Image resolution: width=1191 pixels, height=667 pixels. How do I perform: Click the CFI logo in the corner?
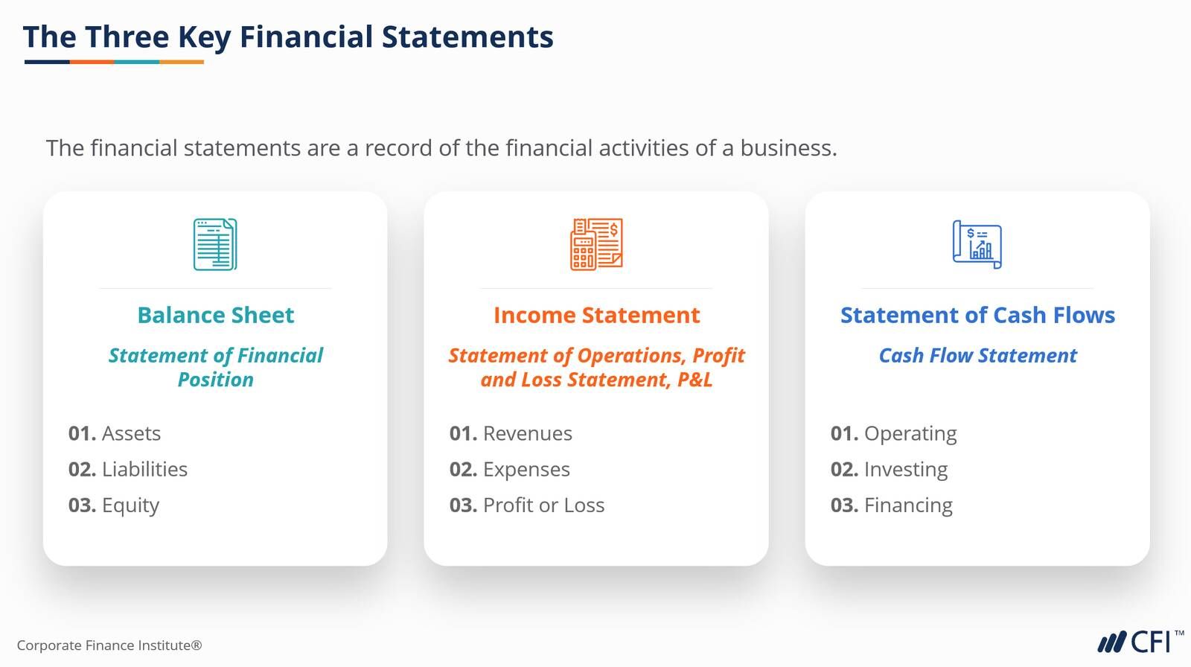click(1140, 642)
